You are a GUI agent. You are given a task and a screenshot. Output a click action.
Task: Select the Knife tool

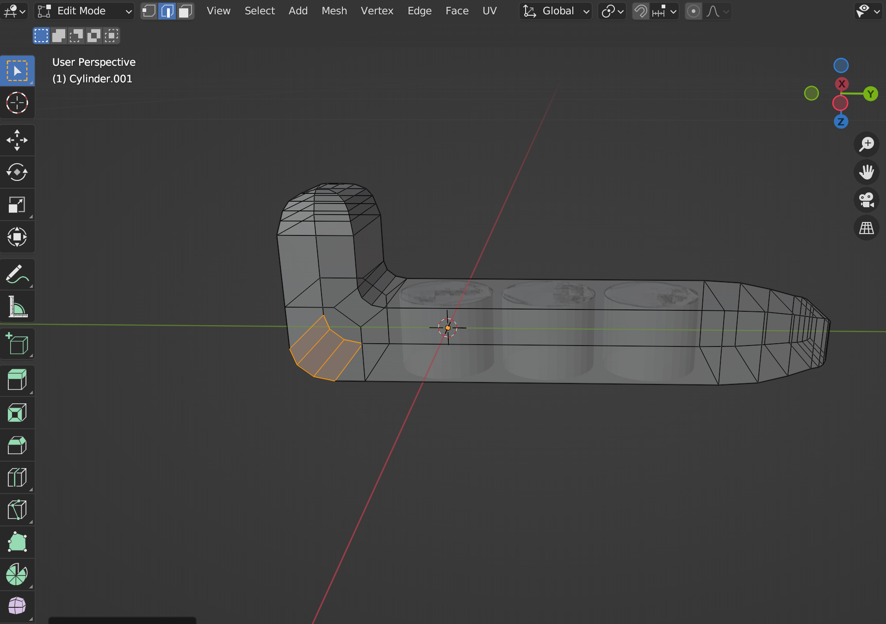18,510
